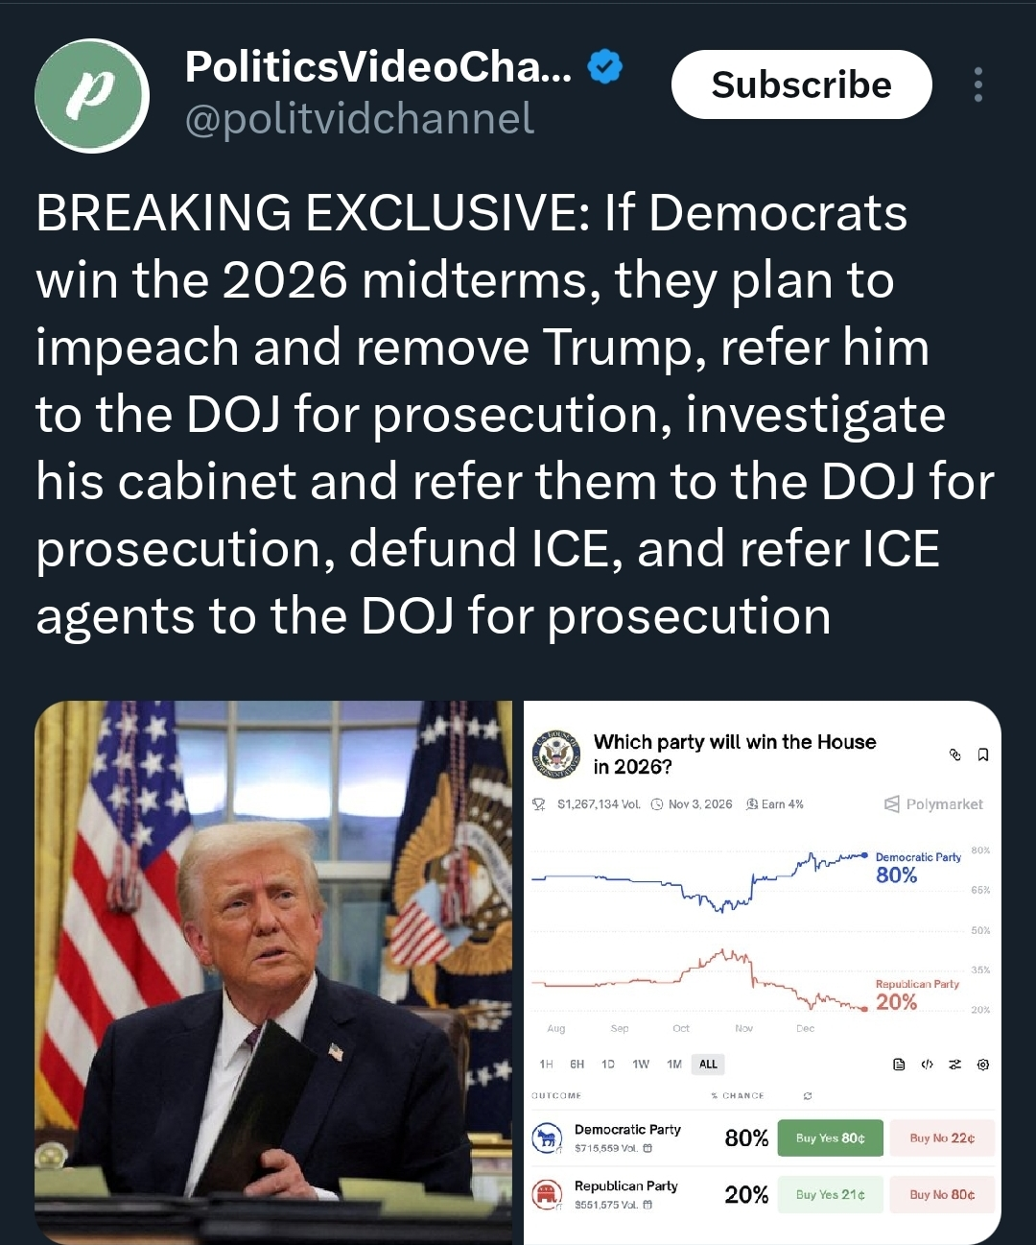The width and height of the screenshot is (1036, 1245).
Task: Switch chart to 1W range
Action: (x=641, y=1064)
